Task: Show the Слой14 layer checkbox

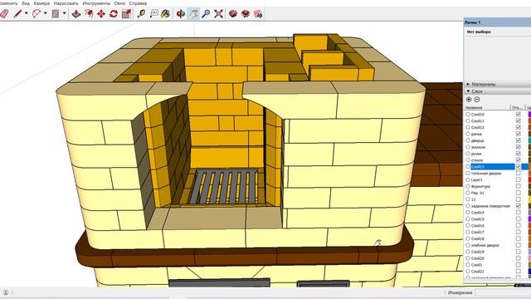Action: click(x=518, y=213)
